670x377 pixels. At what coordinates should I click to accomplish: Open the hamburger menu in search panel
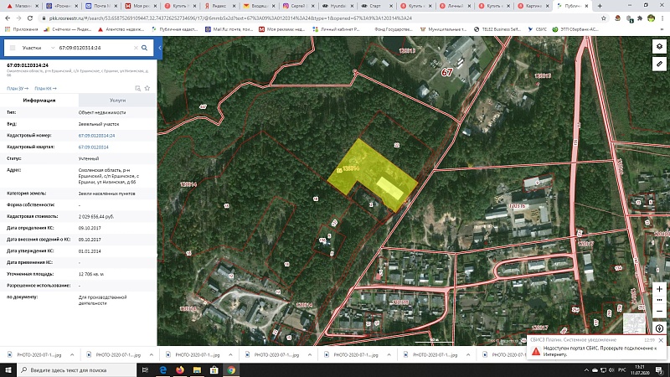tap(12, 49)
